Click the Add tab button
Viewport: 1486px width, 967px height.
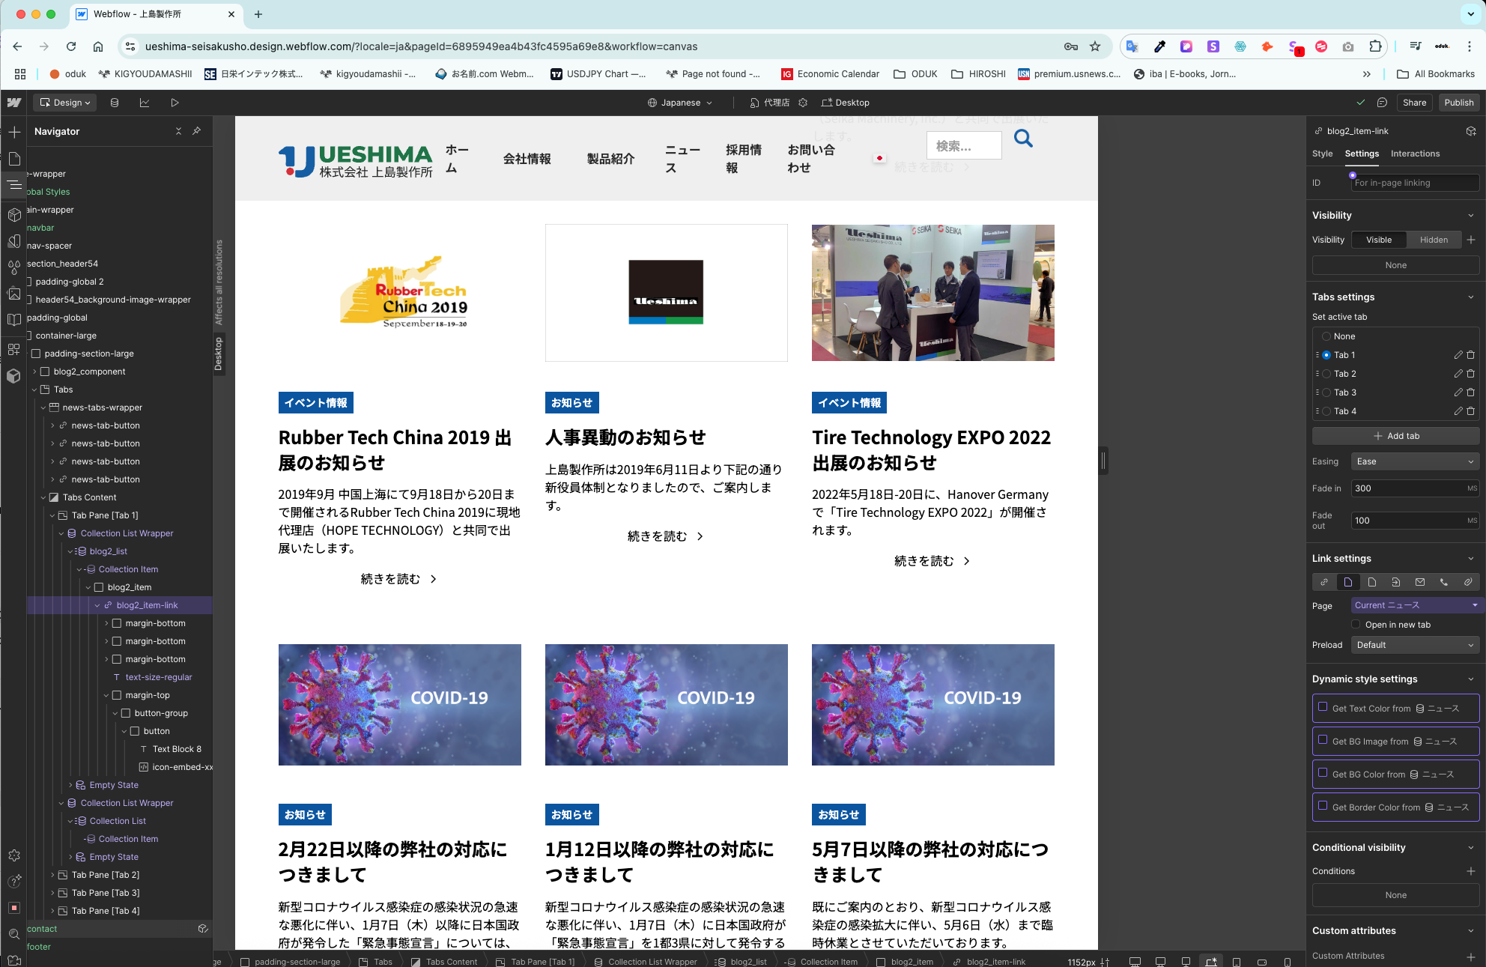click(x=1396, y=436)
